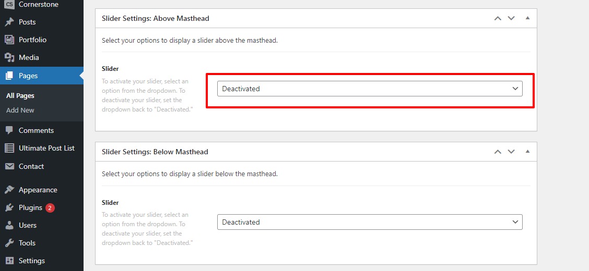Move Above Masthead panel down
The height and width of the screenshot is (271, 589).
(511, 18)
